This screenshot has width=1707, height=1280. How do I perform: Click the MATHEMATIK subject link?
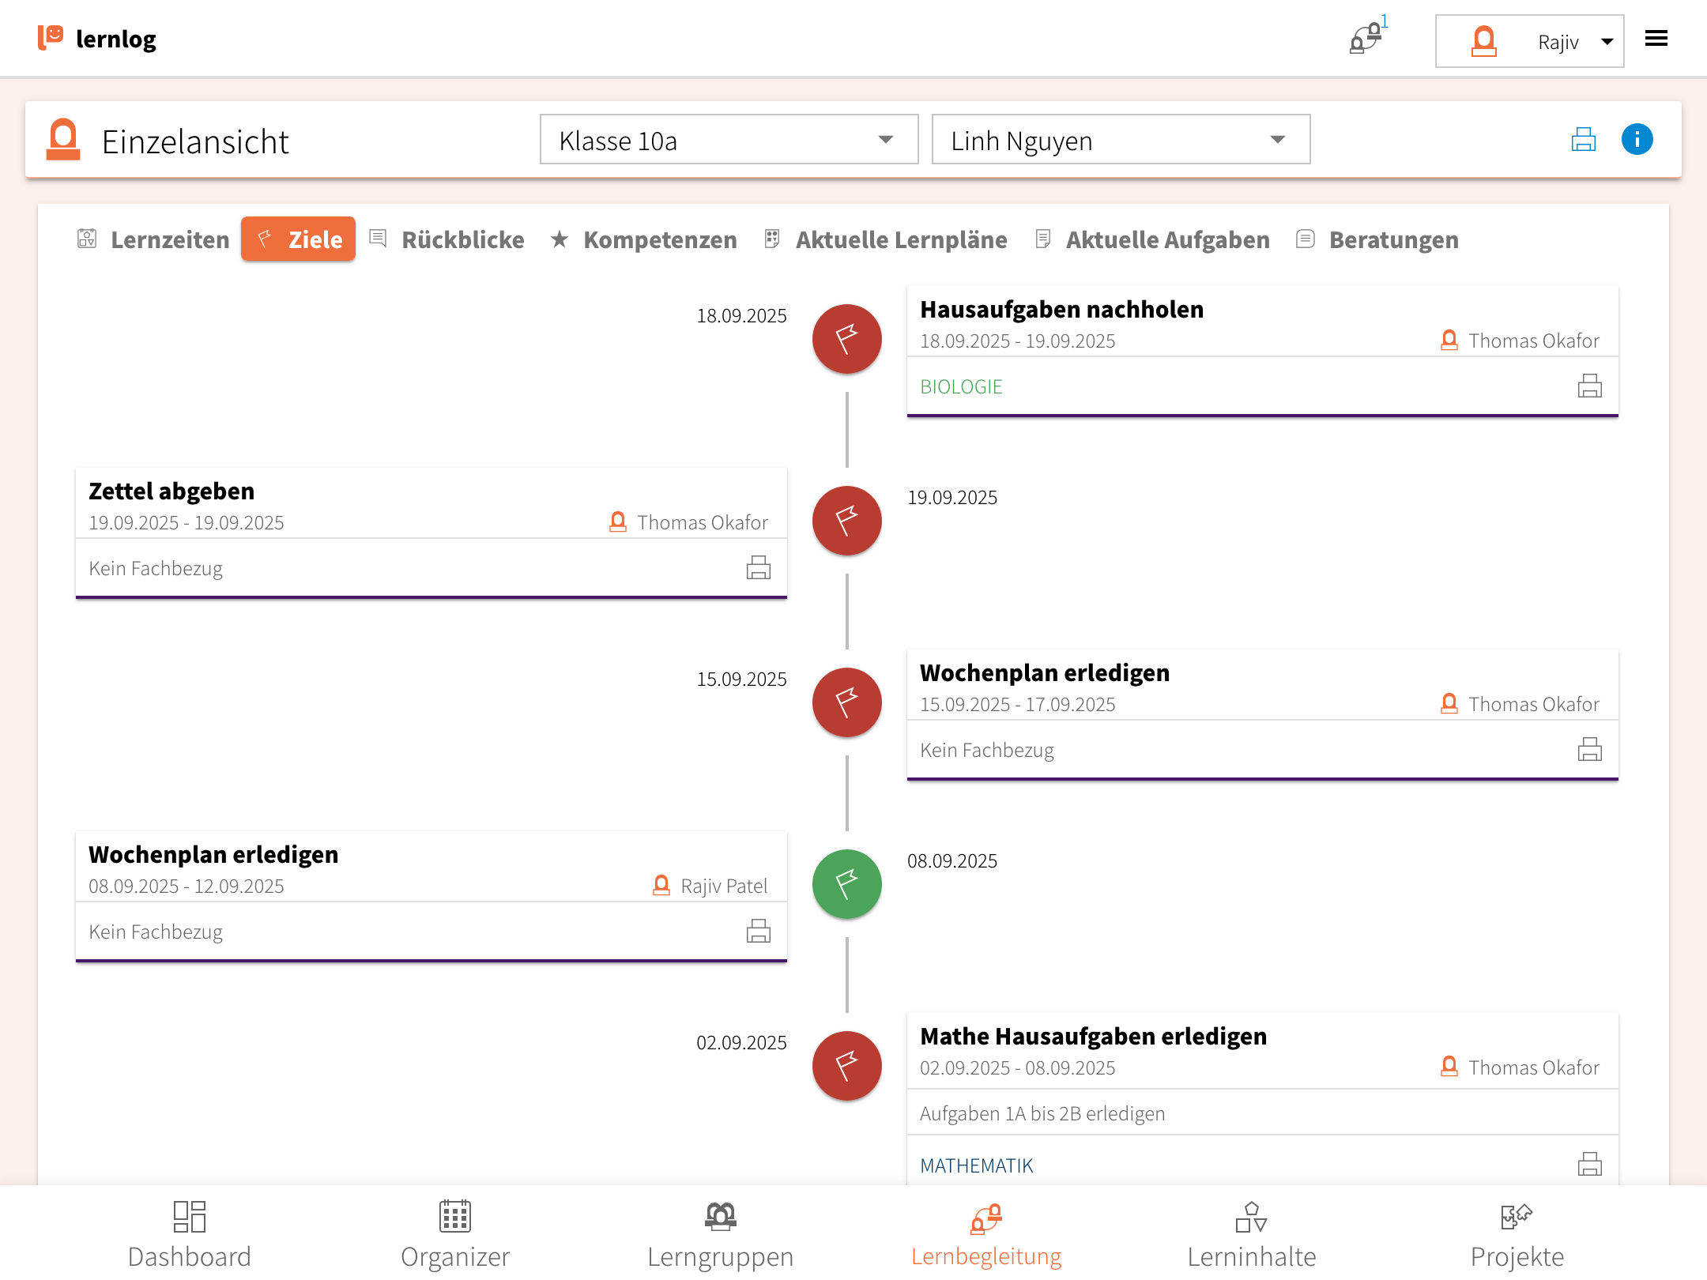976,1165
